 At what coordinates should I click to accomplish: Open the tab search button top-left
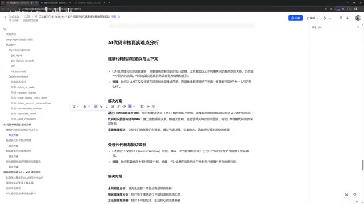2,3
